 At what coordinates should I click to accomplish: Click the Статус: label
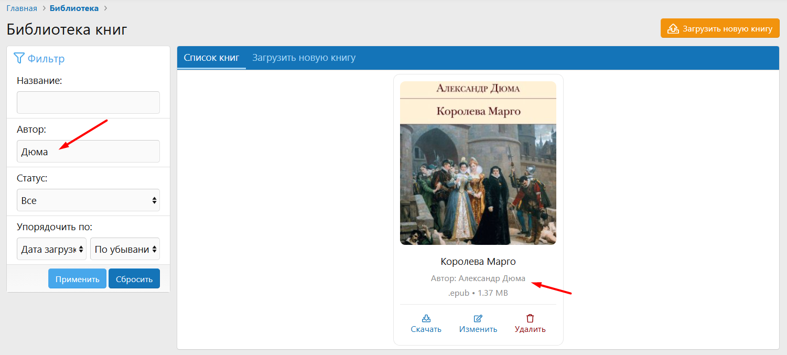tap(32, 178)
